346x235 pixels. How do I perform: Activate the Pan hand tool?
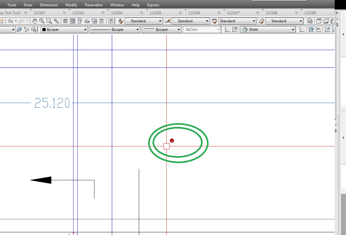click(x=34, y=21)
